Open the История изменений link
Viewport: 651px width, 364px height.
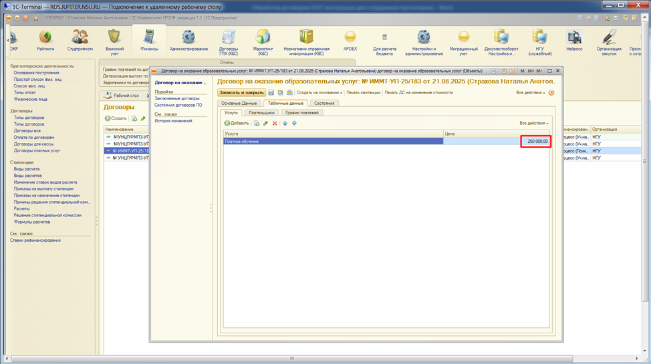coord(173,121)
